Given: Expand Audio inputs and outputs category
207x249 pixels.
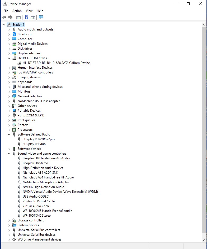Looking at the screenshot, I should coord(9,30).
